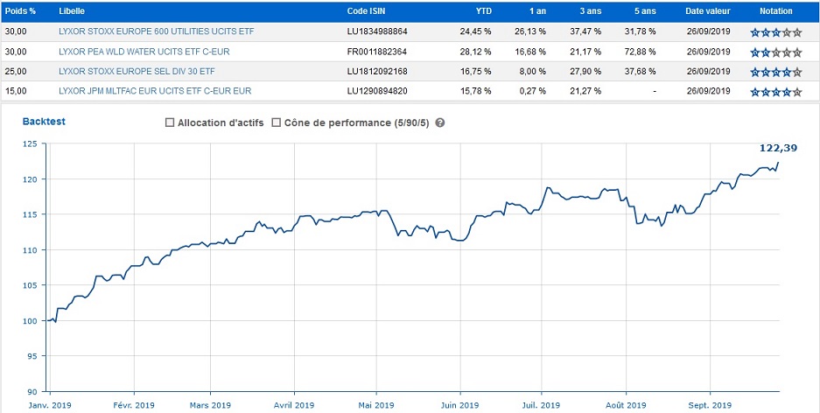Click the Juin 2019 axis label
820x413 pixels.
point(460,405)
